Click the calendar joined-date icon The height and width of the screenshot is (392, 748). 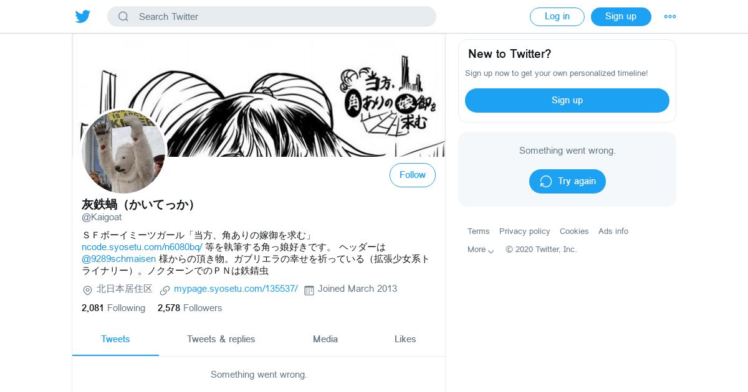309,290
